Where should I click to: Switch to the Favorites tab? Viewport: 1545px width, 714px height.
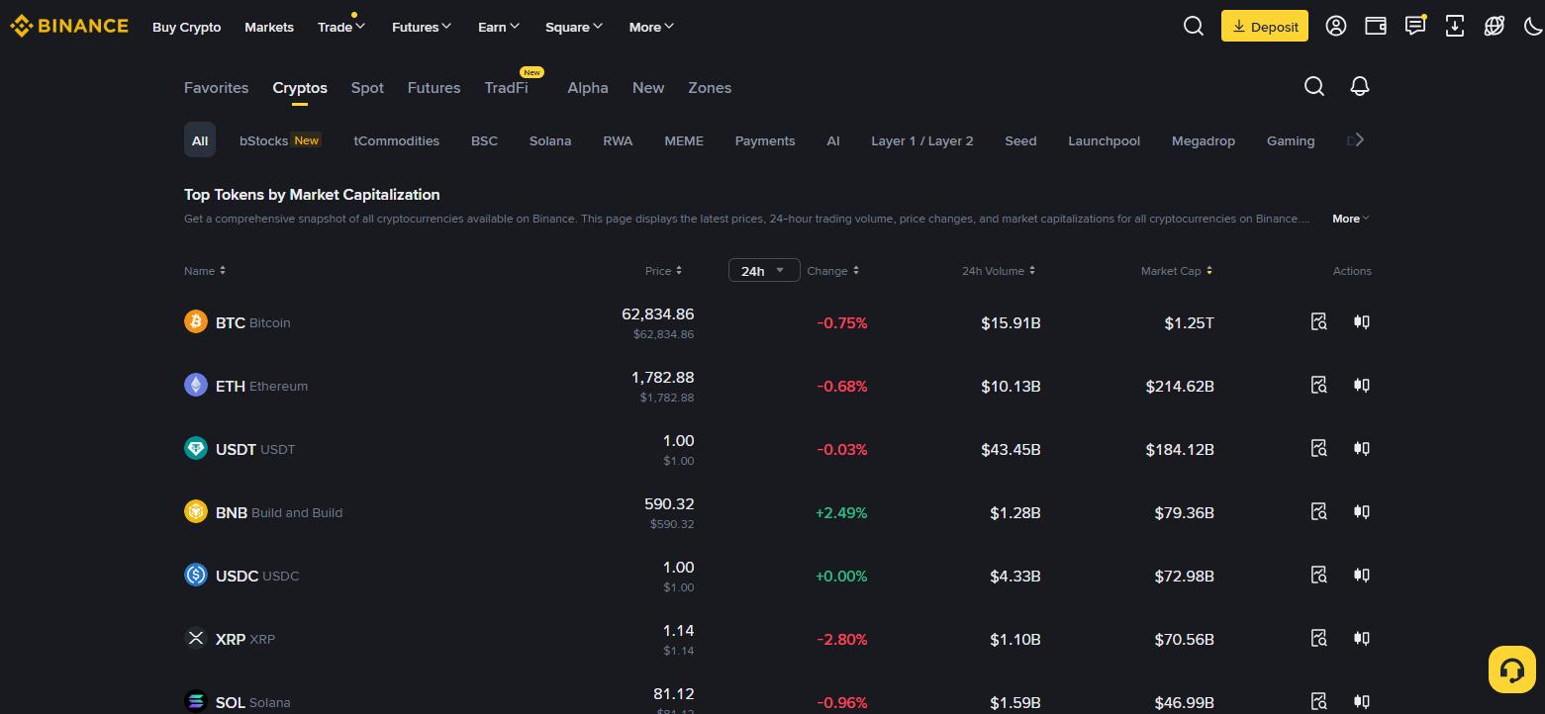(x=216, y=87)
